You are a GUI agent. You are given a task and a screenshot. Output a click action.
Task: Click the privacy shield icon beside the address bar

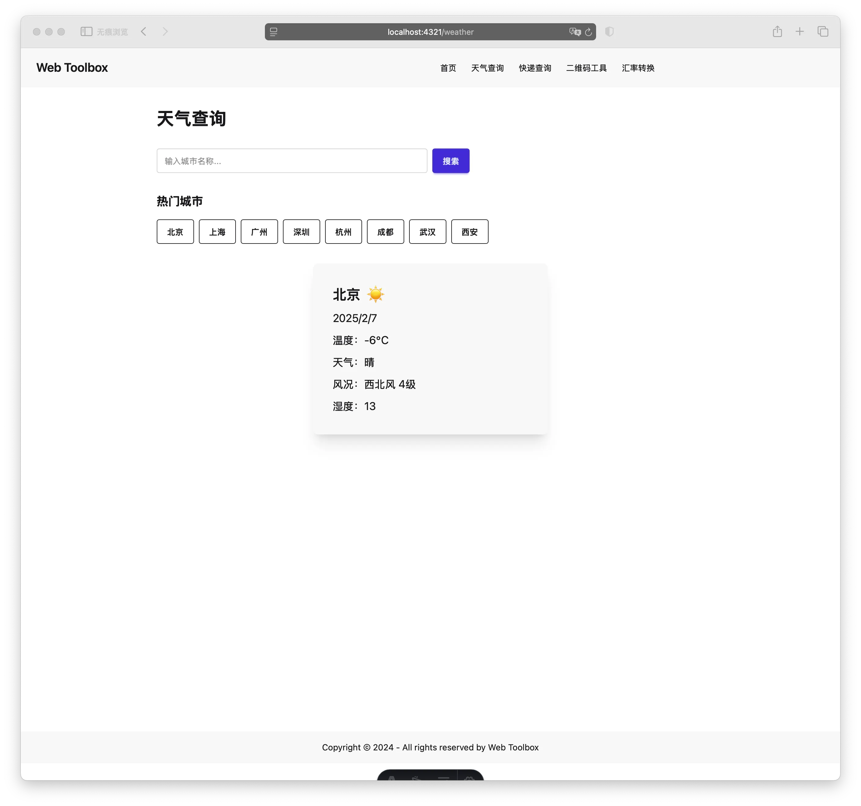tap(610, 32)
